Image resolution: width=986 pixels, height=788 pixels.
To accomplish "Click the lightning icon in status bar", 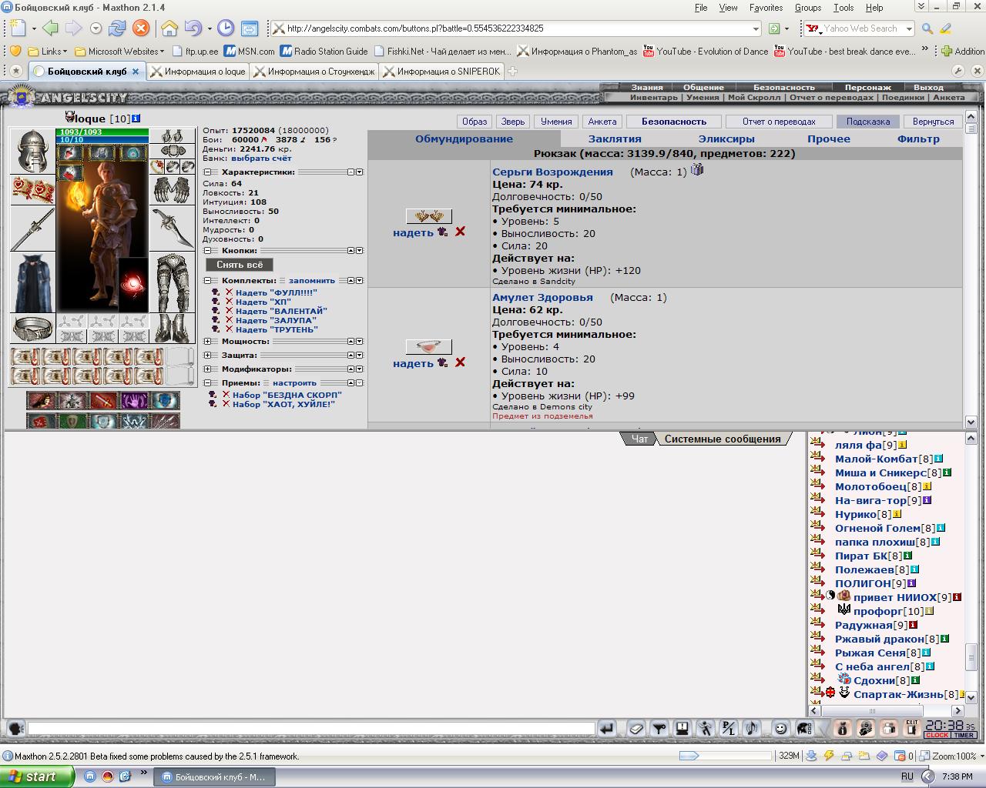I will click(x=829, y=756).
